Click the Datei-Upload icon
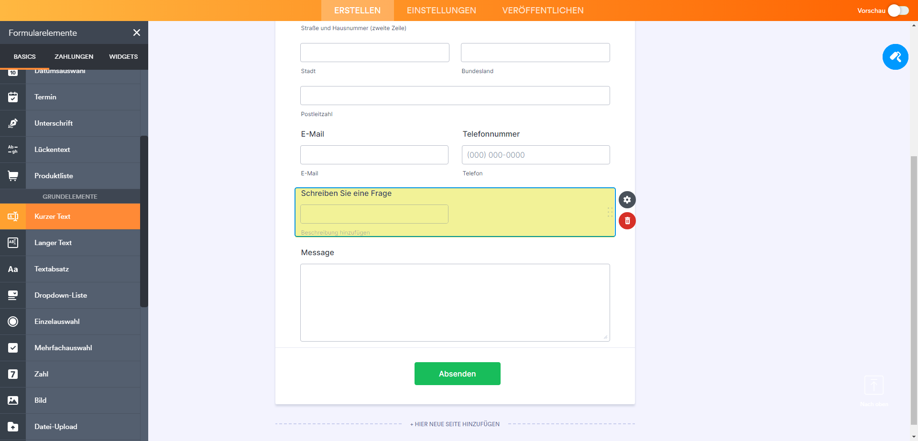This screenshot has width=918, height=441. tap(13, 427)
